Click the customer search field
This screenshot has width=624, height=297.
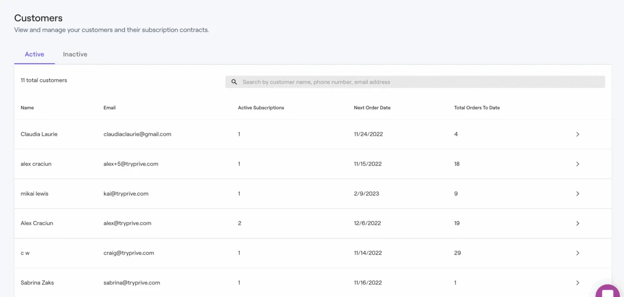click(415, 82)
